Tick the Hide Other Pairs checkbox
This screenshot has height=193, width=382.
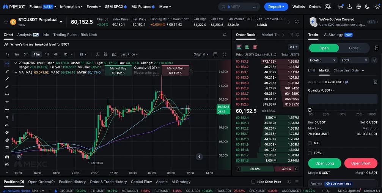pyautogui.click(x=253, y=182)
